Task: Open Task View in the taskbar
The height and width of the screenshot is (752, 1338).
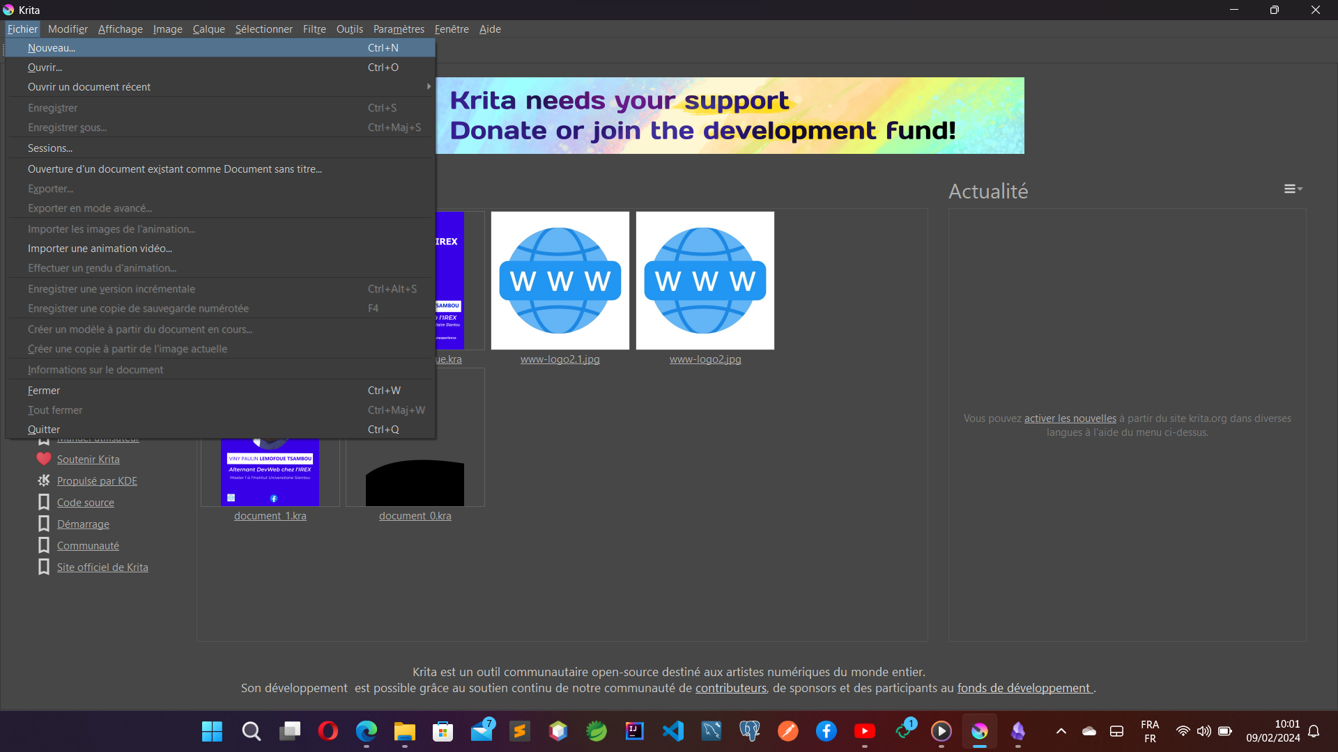Action: (x=290, y=731)
